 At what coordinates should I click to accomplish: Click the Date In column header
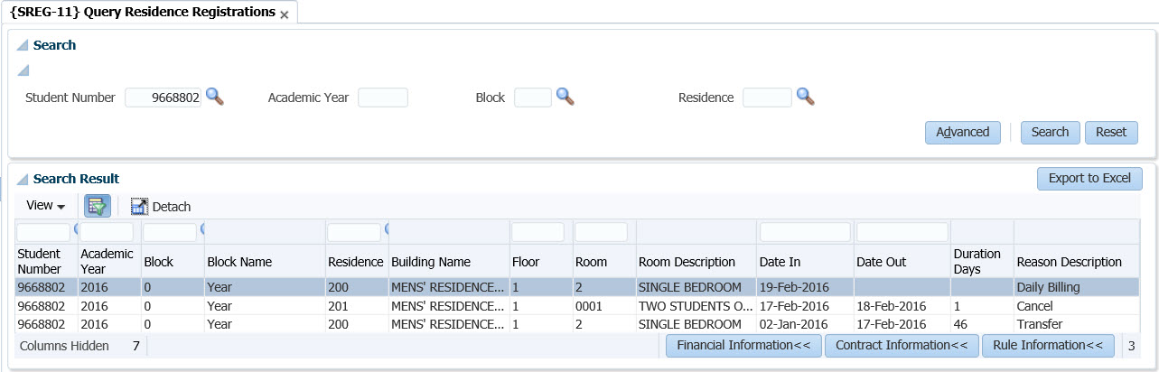pos(780,262)
